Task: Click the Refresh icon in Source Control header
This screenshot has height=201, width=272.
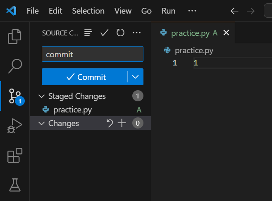Action: (120, 33)
